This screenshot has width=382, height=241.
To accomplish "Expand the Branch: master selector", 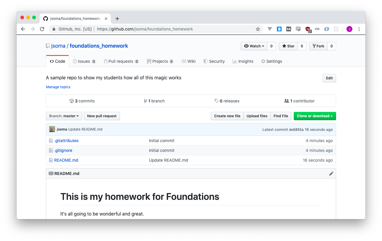I will click(64, 116).
